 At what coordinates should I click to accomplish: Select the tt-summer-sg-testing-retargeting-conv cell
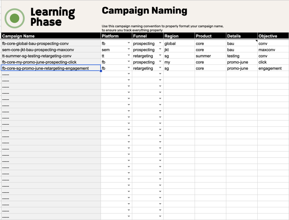pos(51,56)
